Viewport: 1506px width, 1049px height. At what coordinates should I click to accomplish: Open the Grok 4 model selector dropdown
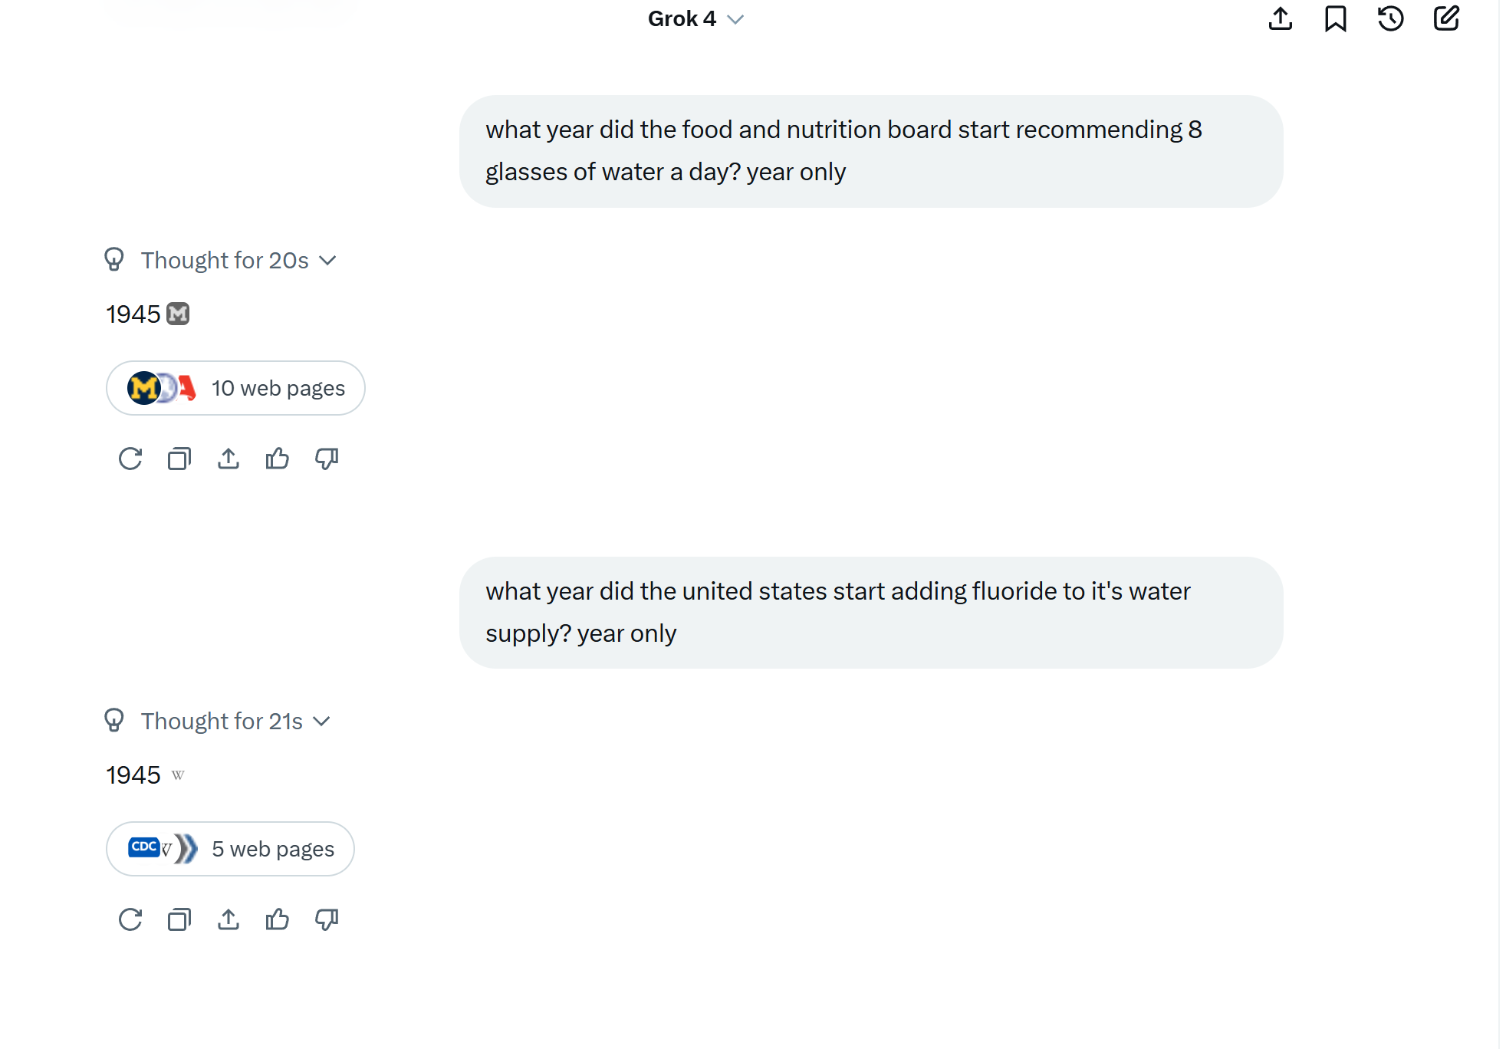(x=695, y=18)
